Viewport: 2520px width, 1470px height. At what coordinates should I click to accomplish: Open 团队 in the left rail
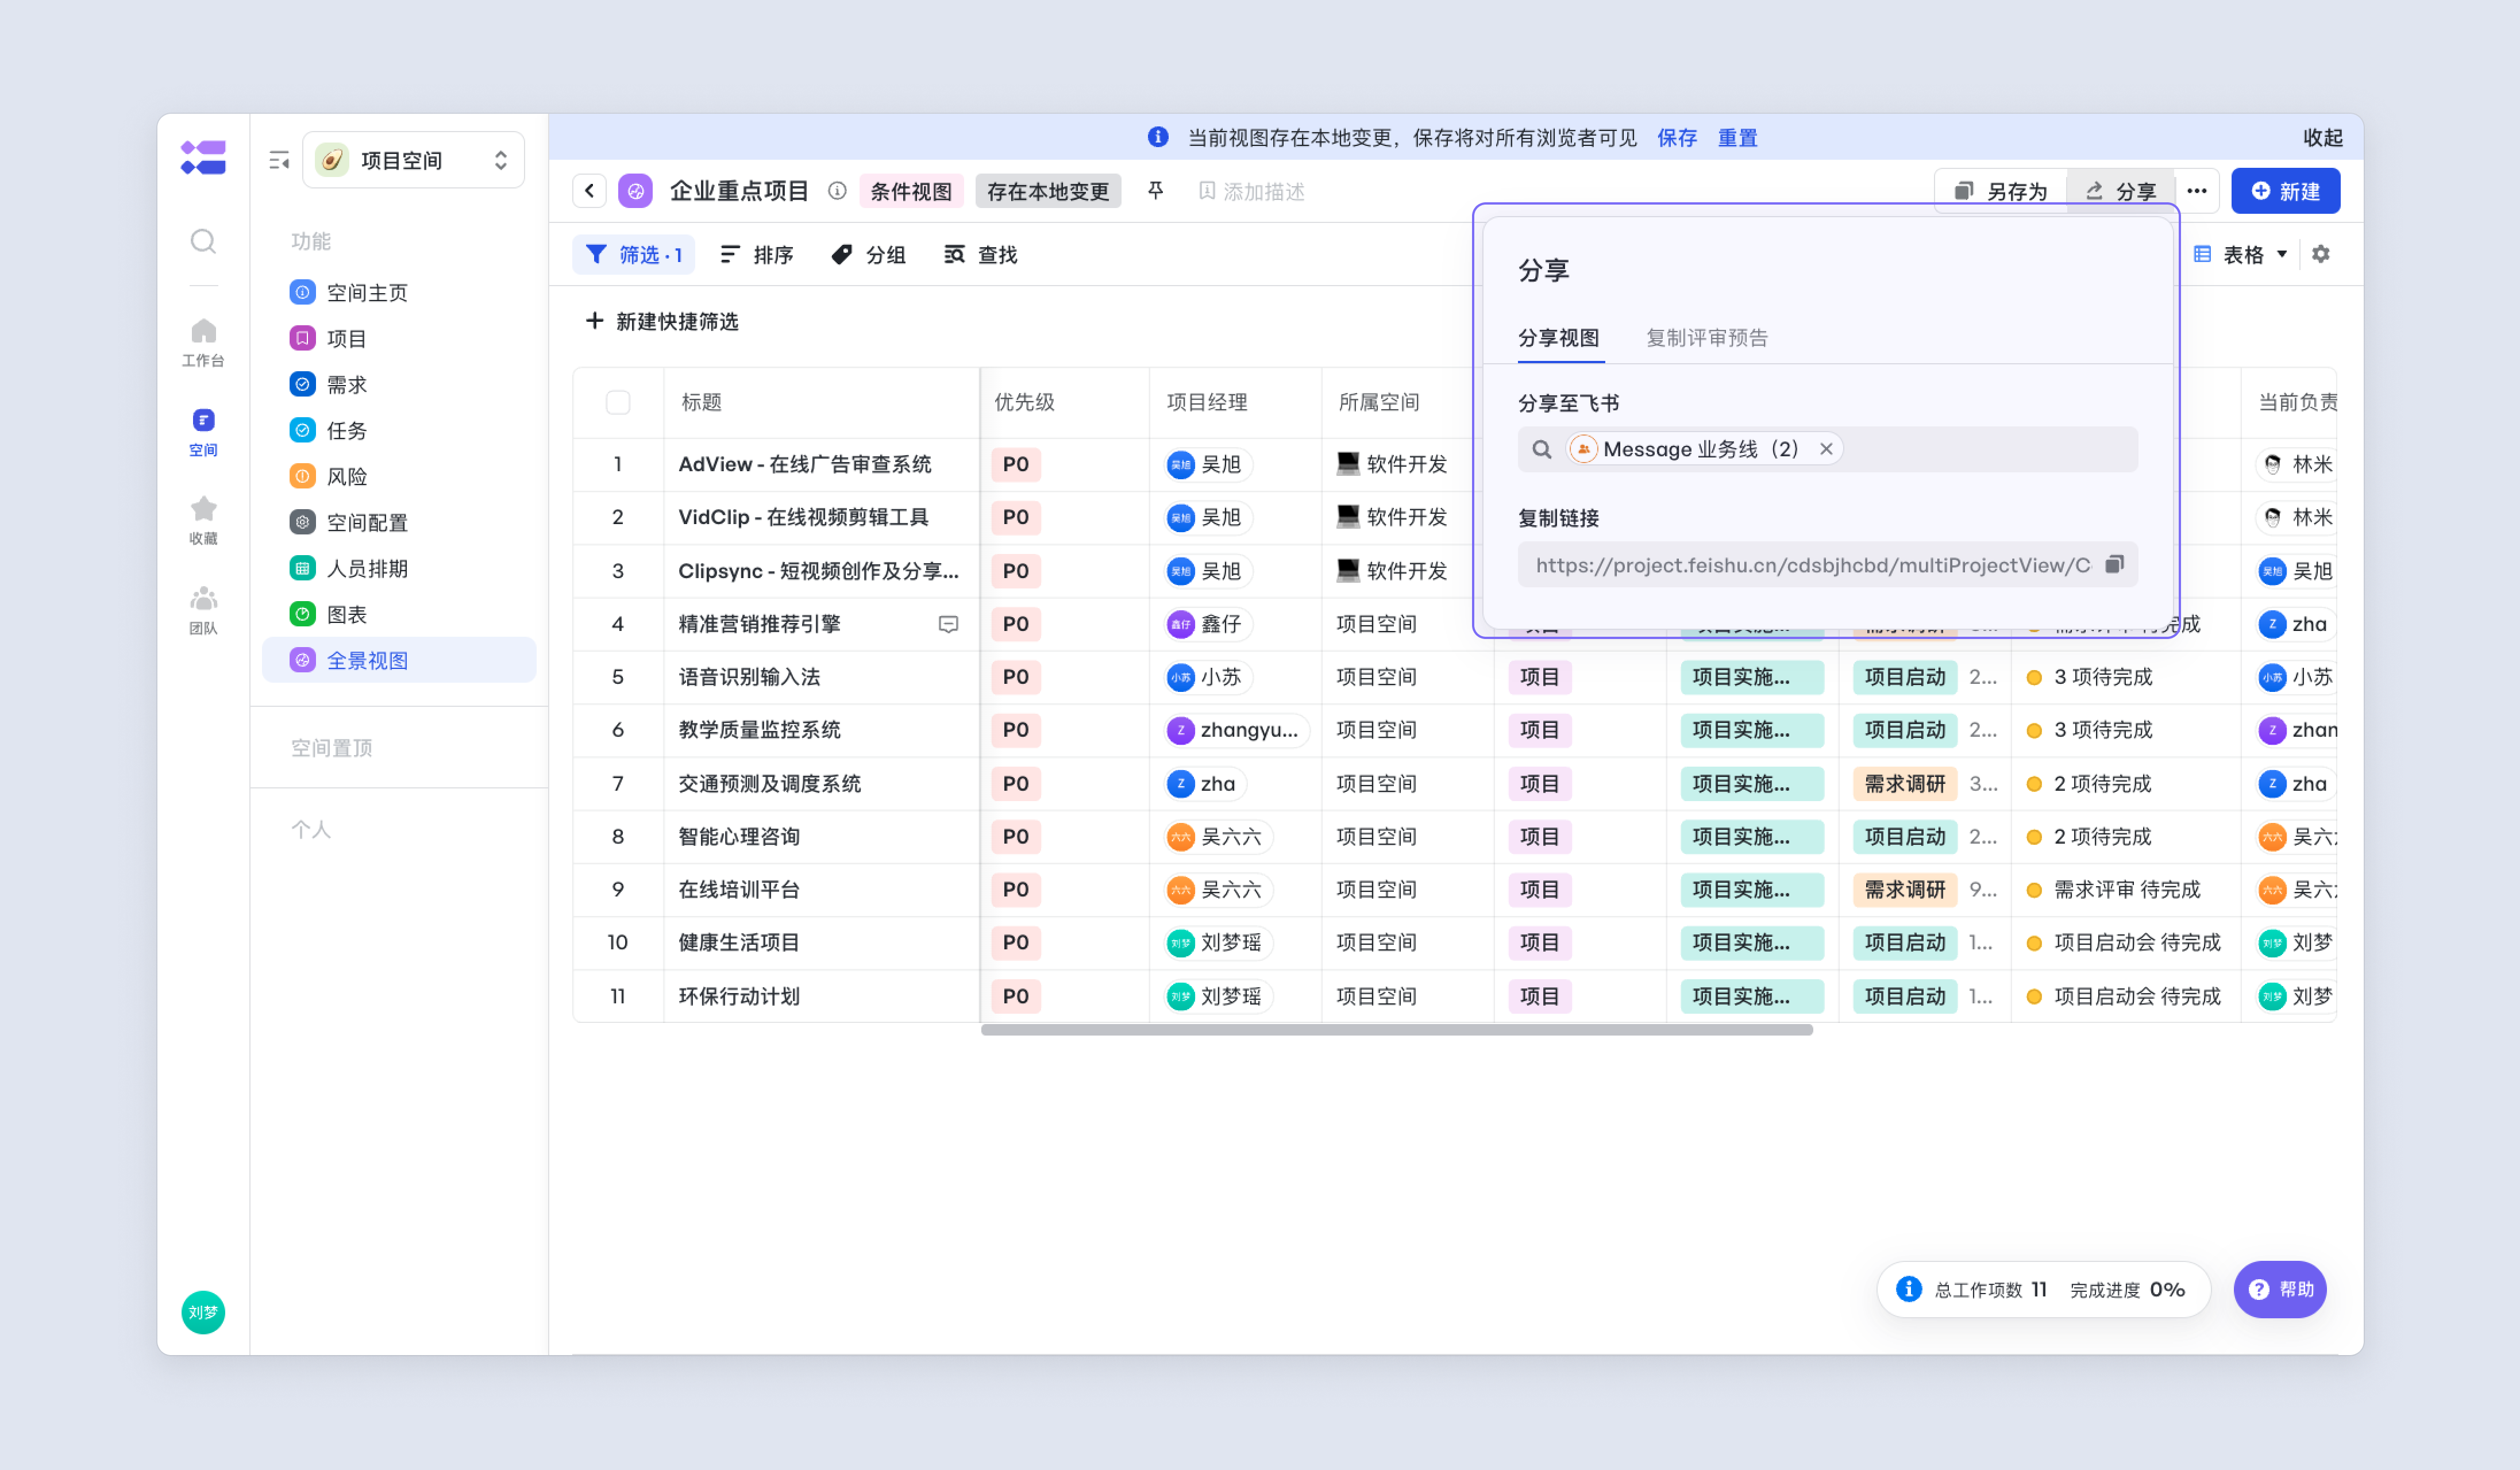point(203,610)
